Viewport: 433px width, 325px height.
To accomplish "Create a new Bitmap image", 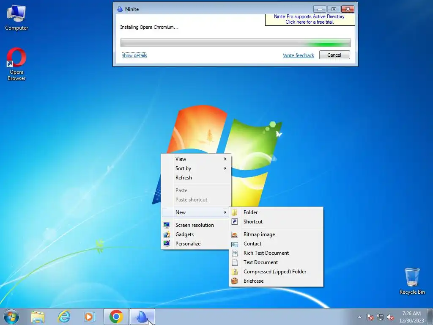I will coord(276,234).
